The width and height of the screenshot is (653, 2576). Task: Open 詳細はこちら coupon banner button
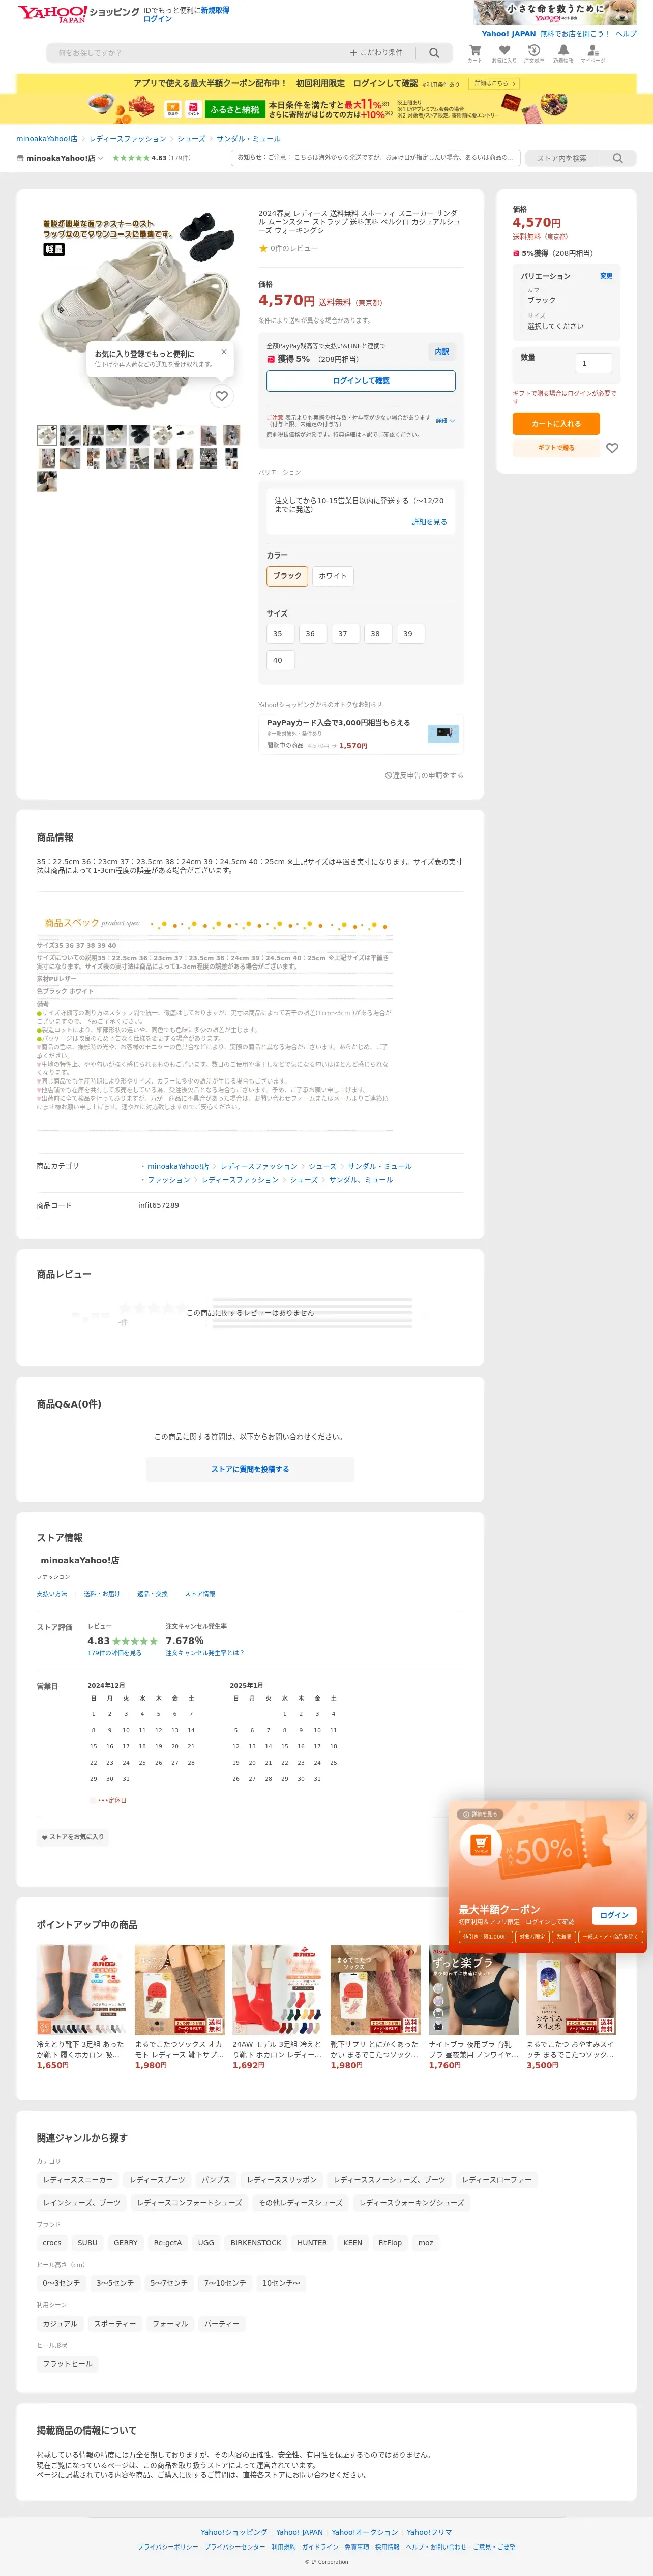(x=495, y=84)
